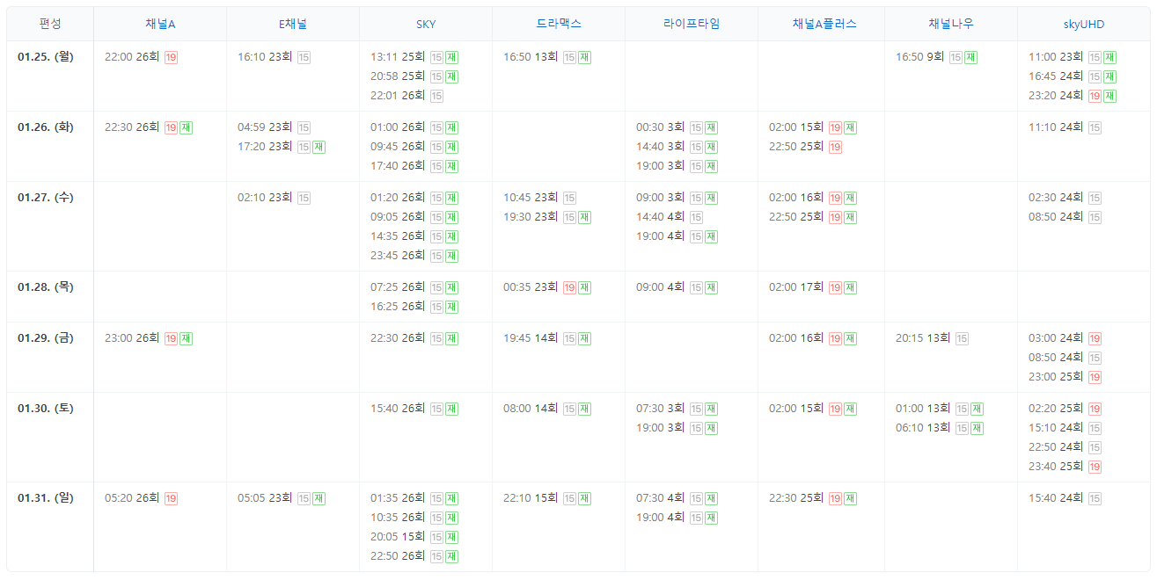Image resolution: width=1157 pixels, height=580 pixels.
Task: Open the skyUHD channel header link
Action: (x=1084, y=24)
